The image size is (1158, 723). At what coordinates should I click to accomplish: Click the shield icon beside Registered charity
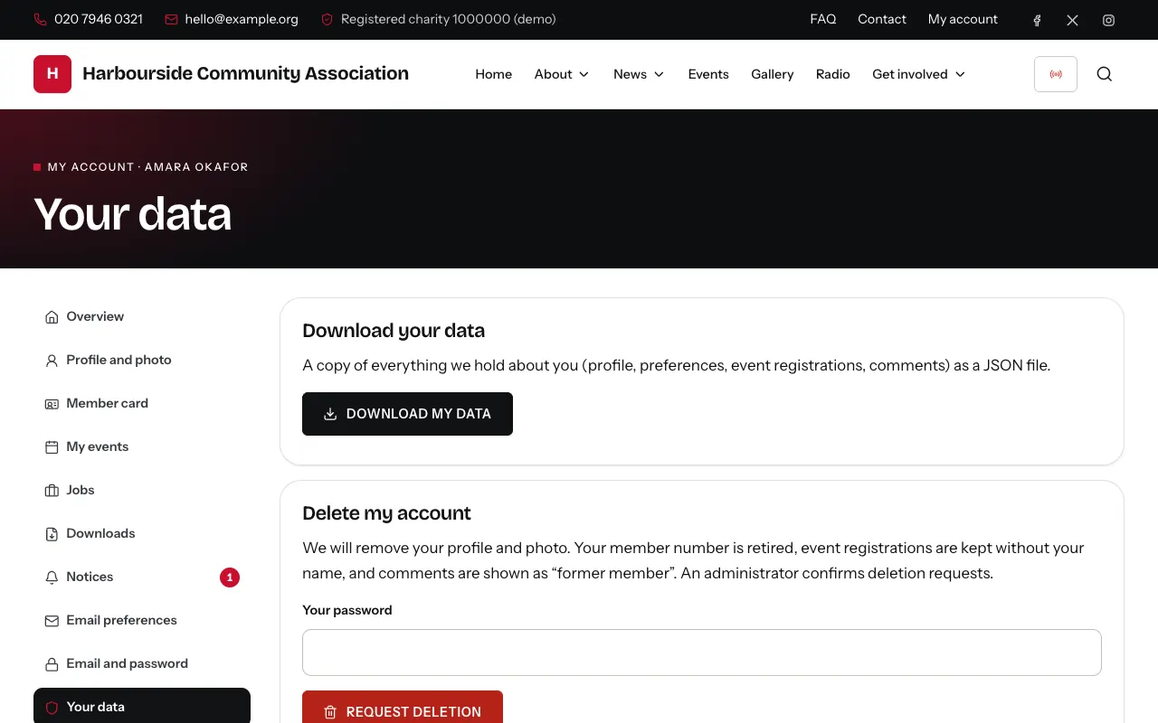pos(327,19)
